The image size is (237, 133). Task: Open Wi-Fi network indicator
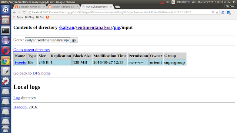(168, 2)
